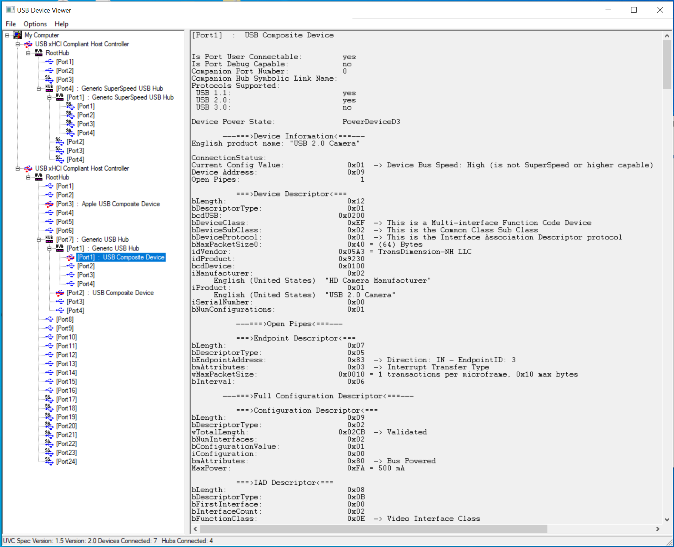Select the Port10 tree entry
Screen dimensions: 674x547
click(66, 337)
